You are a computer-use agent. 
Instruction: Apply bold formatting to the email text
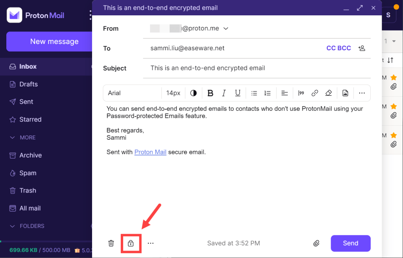(210, 93)
